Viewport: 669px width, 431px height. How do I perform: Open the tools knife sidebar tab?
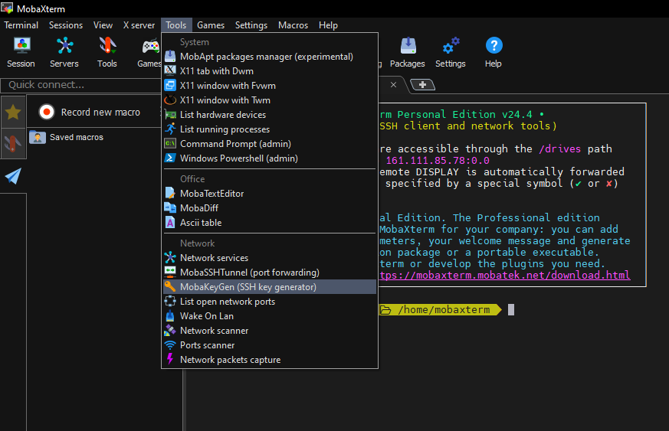(x=13, y=143)
